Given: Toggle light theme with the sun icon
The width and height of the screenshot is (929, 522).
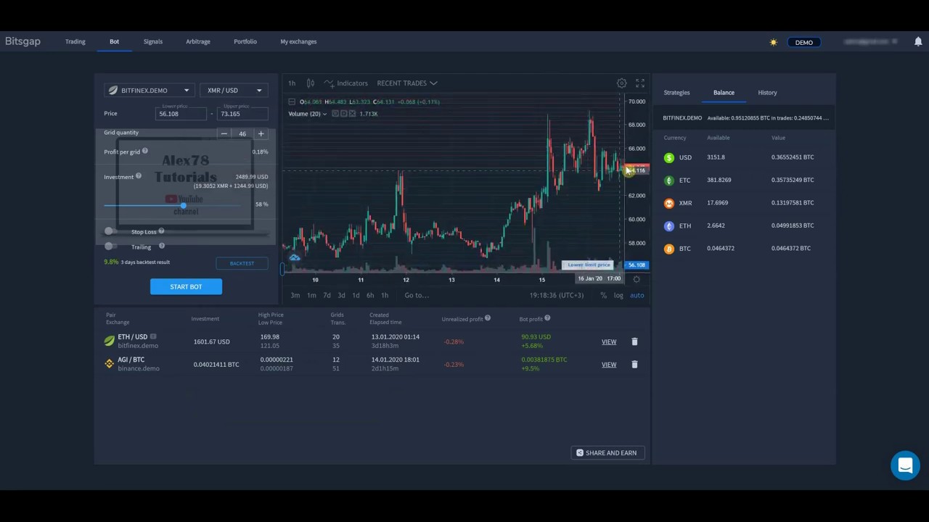Looking at the screenshot, I should coord(774,42).
